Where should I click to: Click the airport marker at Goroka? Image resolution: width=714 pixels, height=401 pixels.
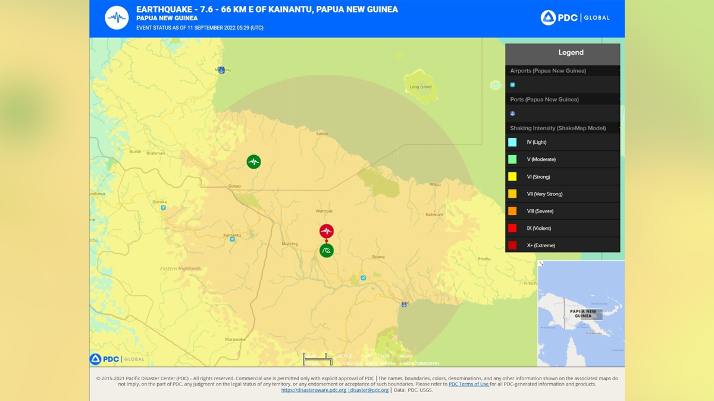[163, 207]
